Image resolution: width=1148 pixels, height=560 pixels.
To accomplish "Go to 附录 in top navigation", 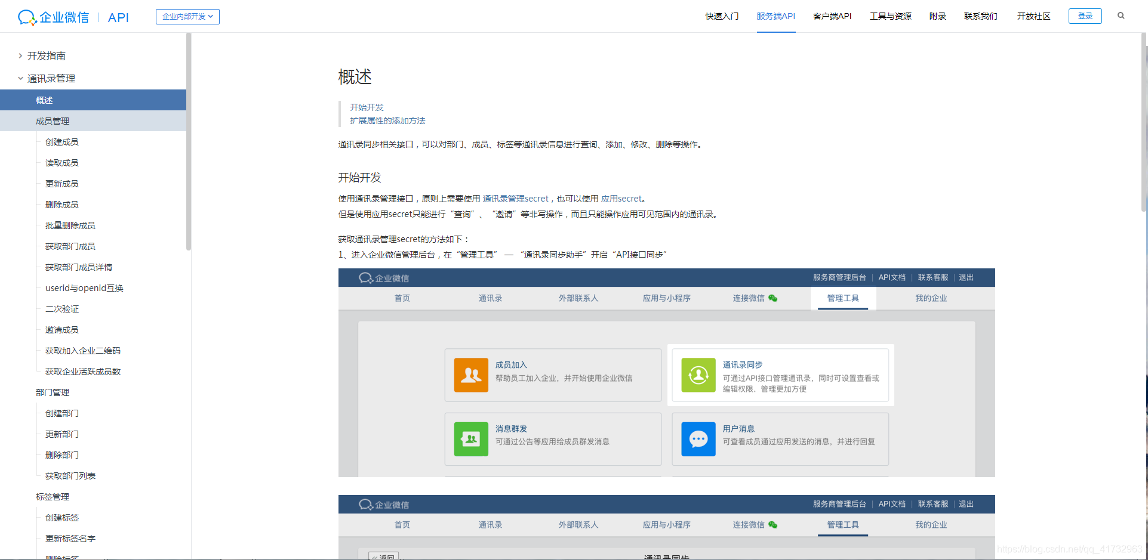I will [x=937, y=16].
